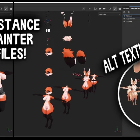Select the brush painting mode in the right viewport toolbar
The image size is (140, 140).
pyautogui.click(x=115, y=9)
